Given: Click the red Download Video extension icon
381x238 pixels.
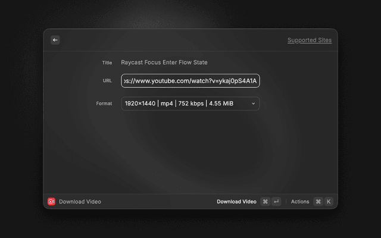Looking at the screenshot, I should coord(51,202).
